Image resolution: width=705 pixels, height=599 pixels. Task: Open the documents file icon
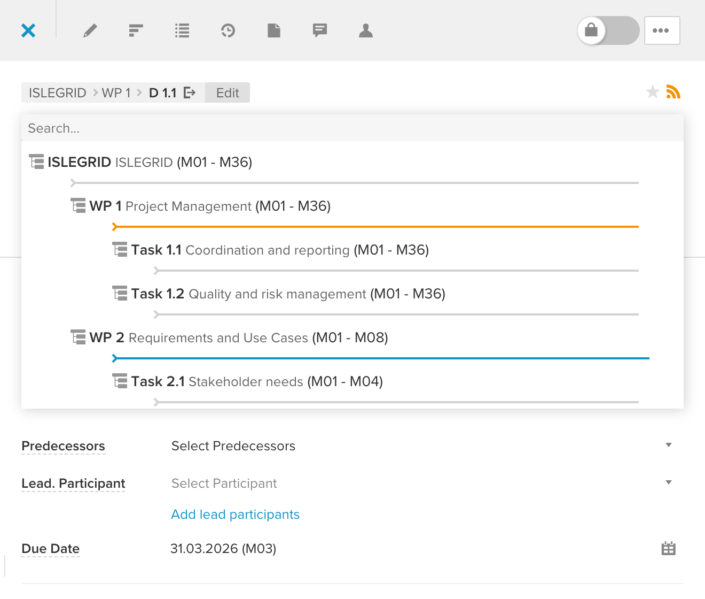[x=274, y=30]
